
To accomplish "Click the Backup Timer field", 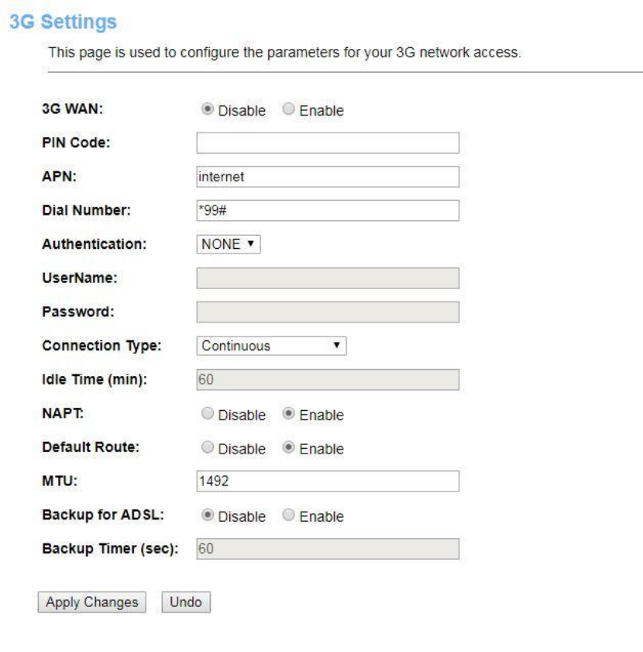I will pyautogui.click(x=328, y=549).
